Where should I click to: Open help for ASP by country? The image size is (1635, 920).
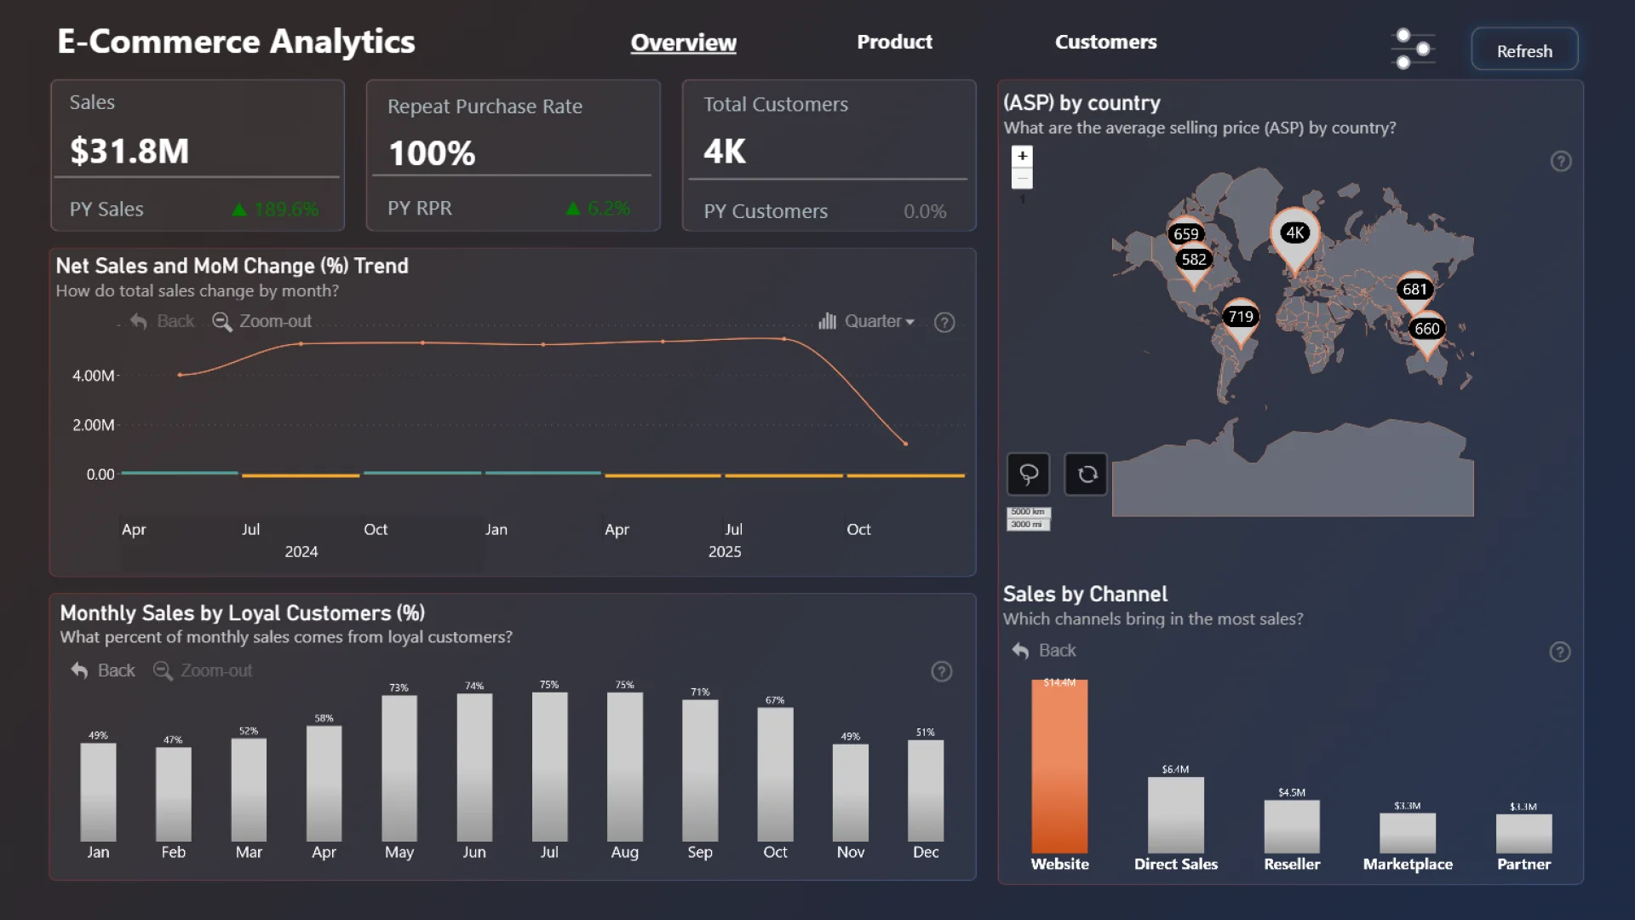[1560, 161]
